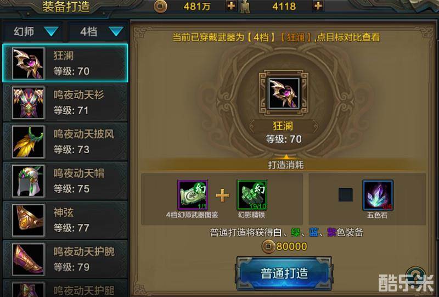
Task: Select the 神弦 list entry
Action: pos(65,220)
